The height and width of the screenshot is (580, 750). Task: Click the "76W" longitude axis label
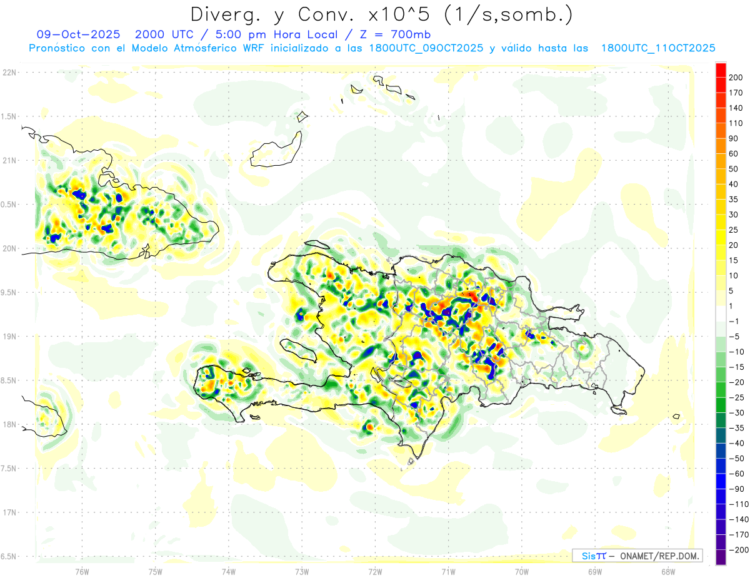(x=82, y=571)
